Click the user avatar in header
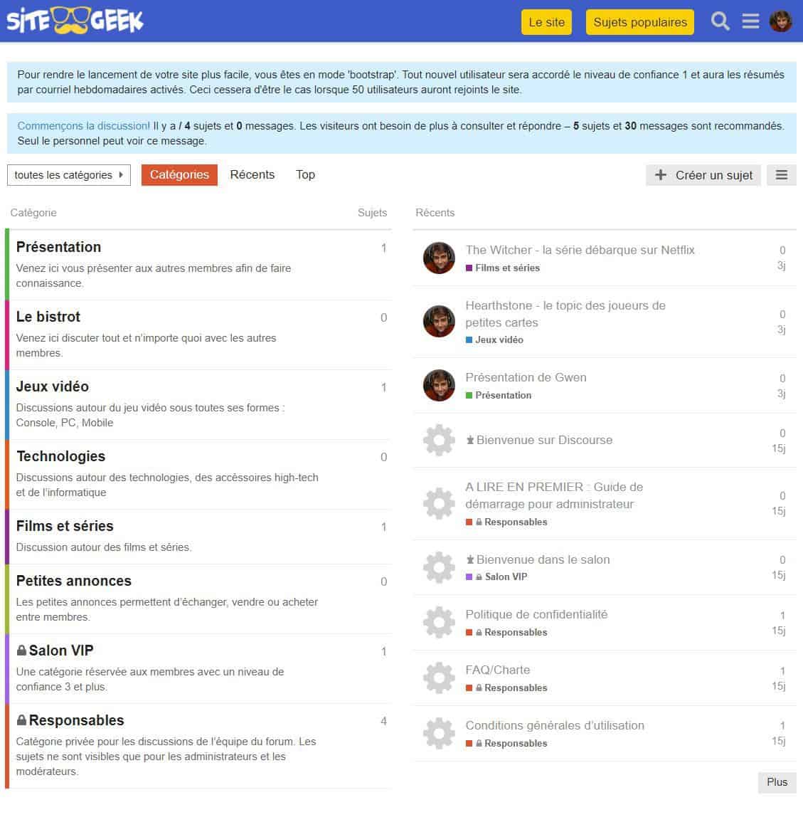 [780, 21]
